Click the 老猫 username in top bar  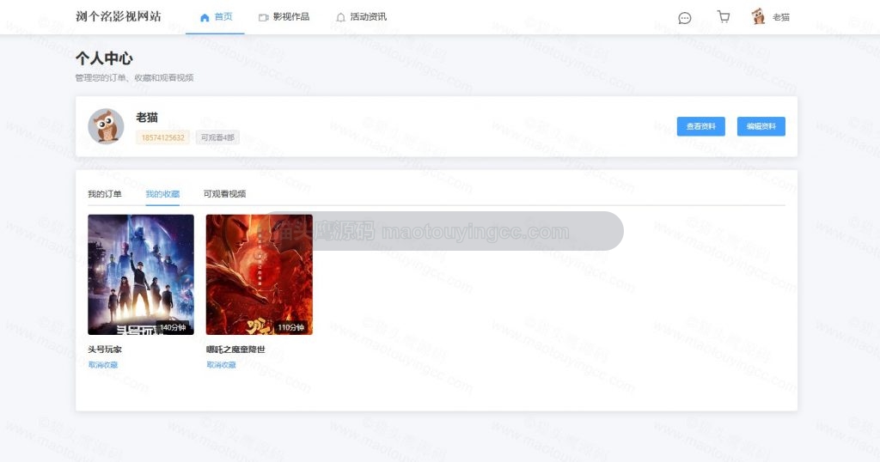780,17
